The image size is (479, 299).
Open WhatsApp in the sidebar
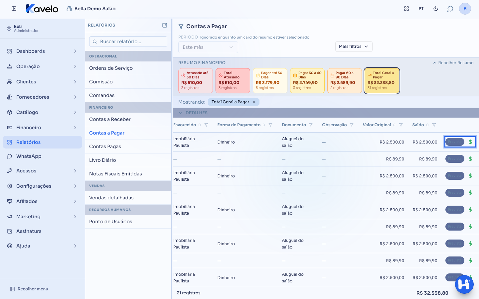pyautogui.click(x=43, y=156)
